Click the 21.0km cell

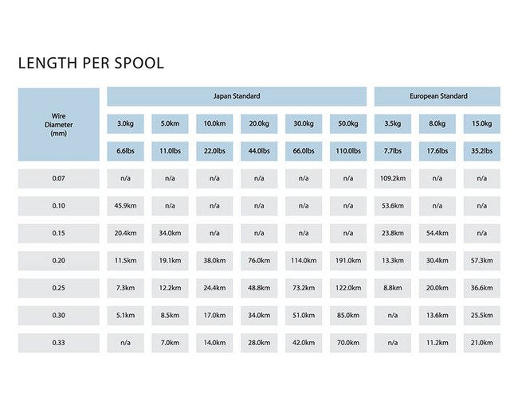pyautogui.click(x=482, y=343)
